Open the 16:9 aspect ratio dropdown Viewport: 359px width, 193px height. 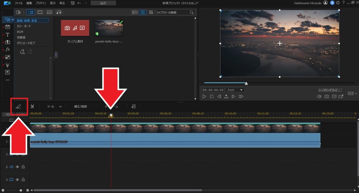[352, 94]
